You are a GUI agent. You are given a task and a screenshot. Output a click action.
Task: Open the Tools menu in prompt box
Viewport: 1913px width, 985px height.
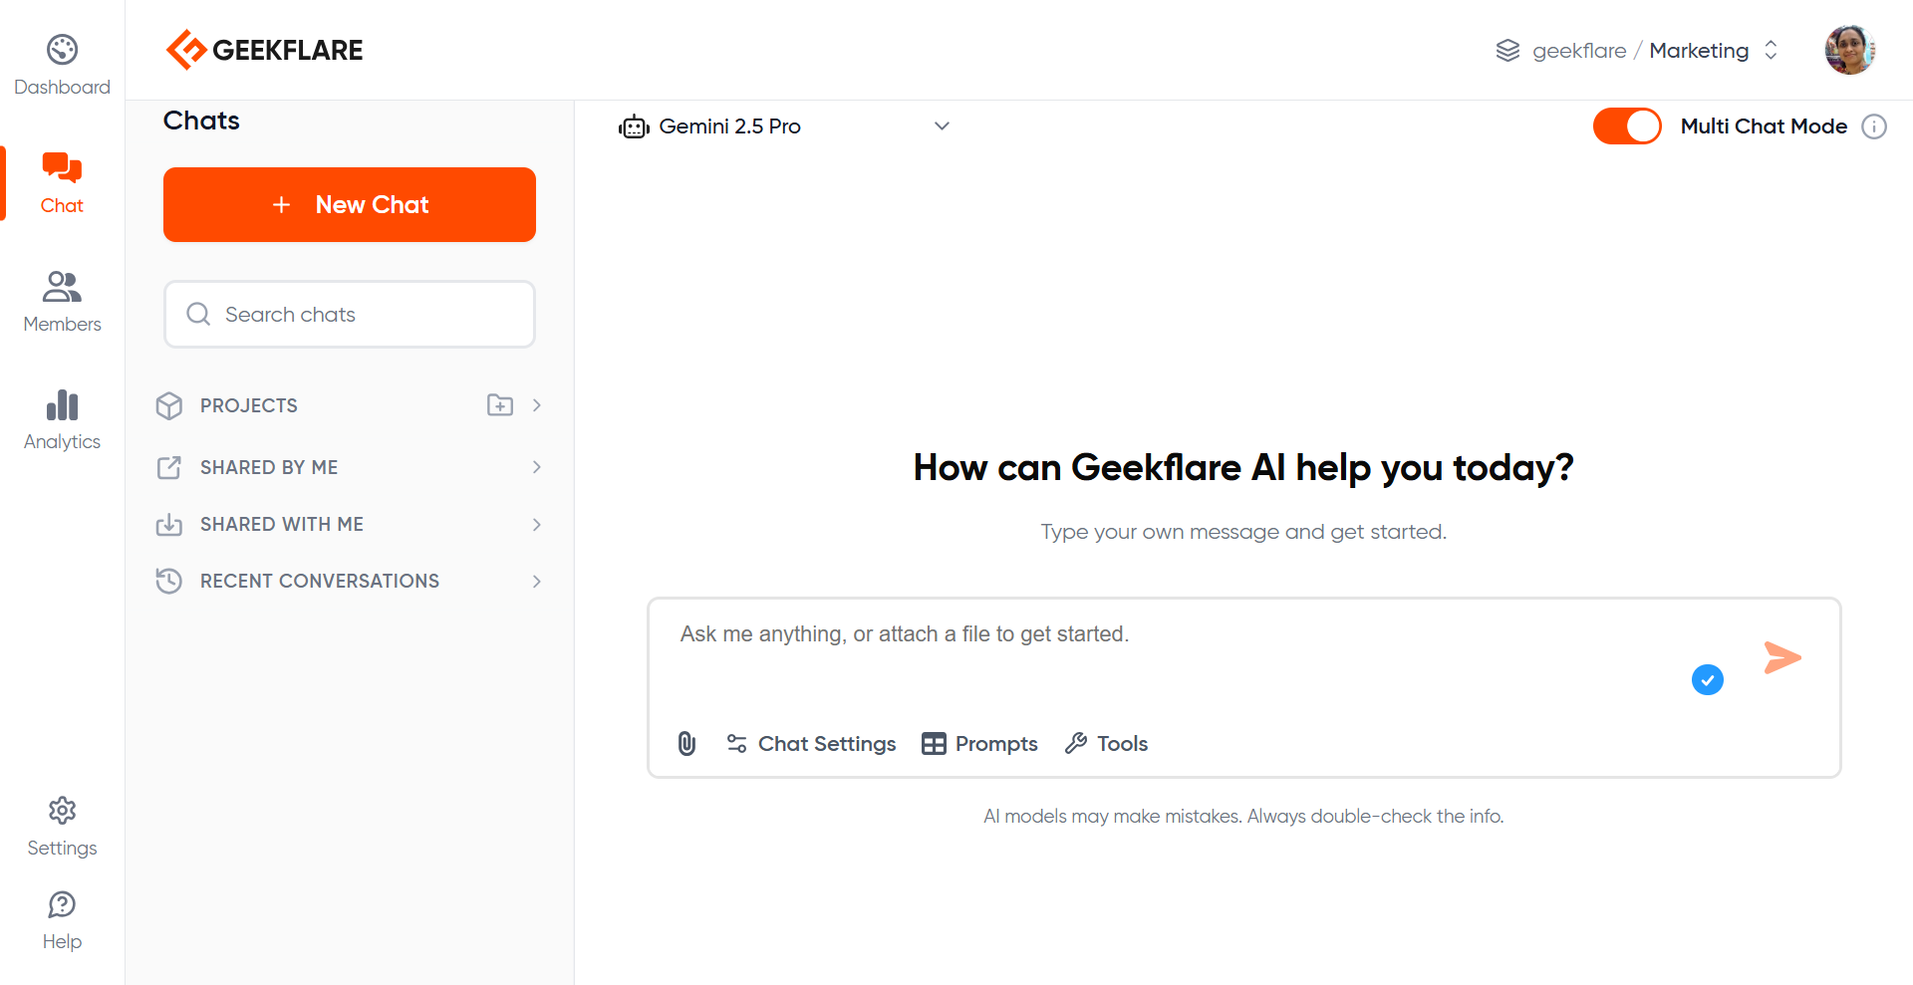point(1106,744)
